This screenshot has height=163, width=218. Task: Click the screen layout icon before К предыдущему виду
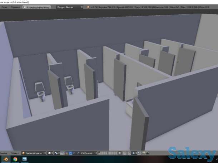tap(25, 7)
